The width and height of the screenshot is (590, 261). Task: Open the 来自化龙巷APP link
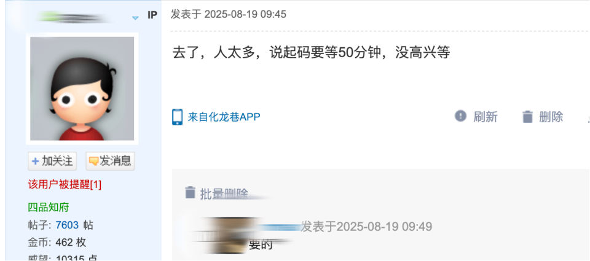tap(224, 117)
